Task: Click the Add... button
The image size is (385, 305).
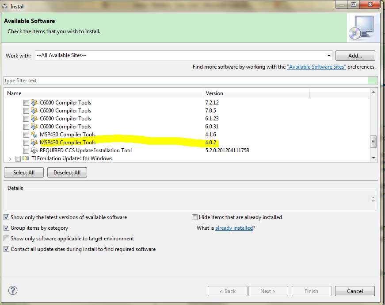Action: 355,56
